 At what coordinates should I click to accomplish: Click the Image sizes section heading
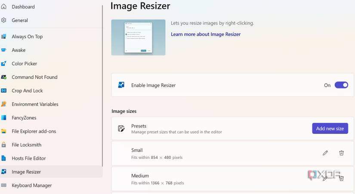coord(124,111)
